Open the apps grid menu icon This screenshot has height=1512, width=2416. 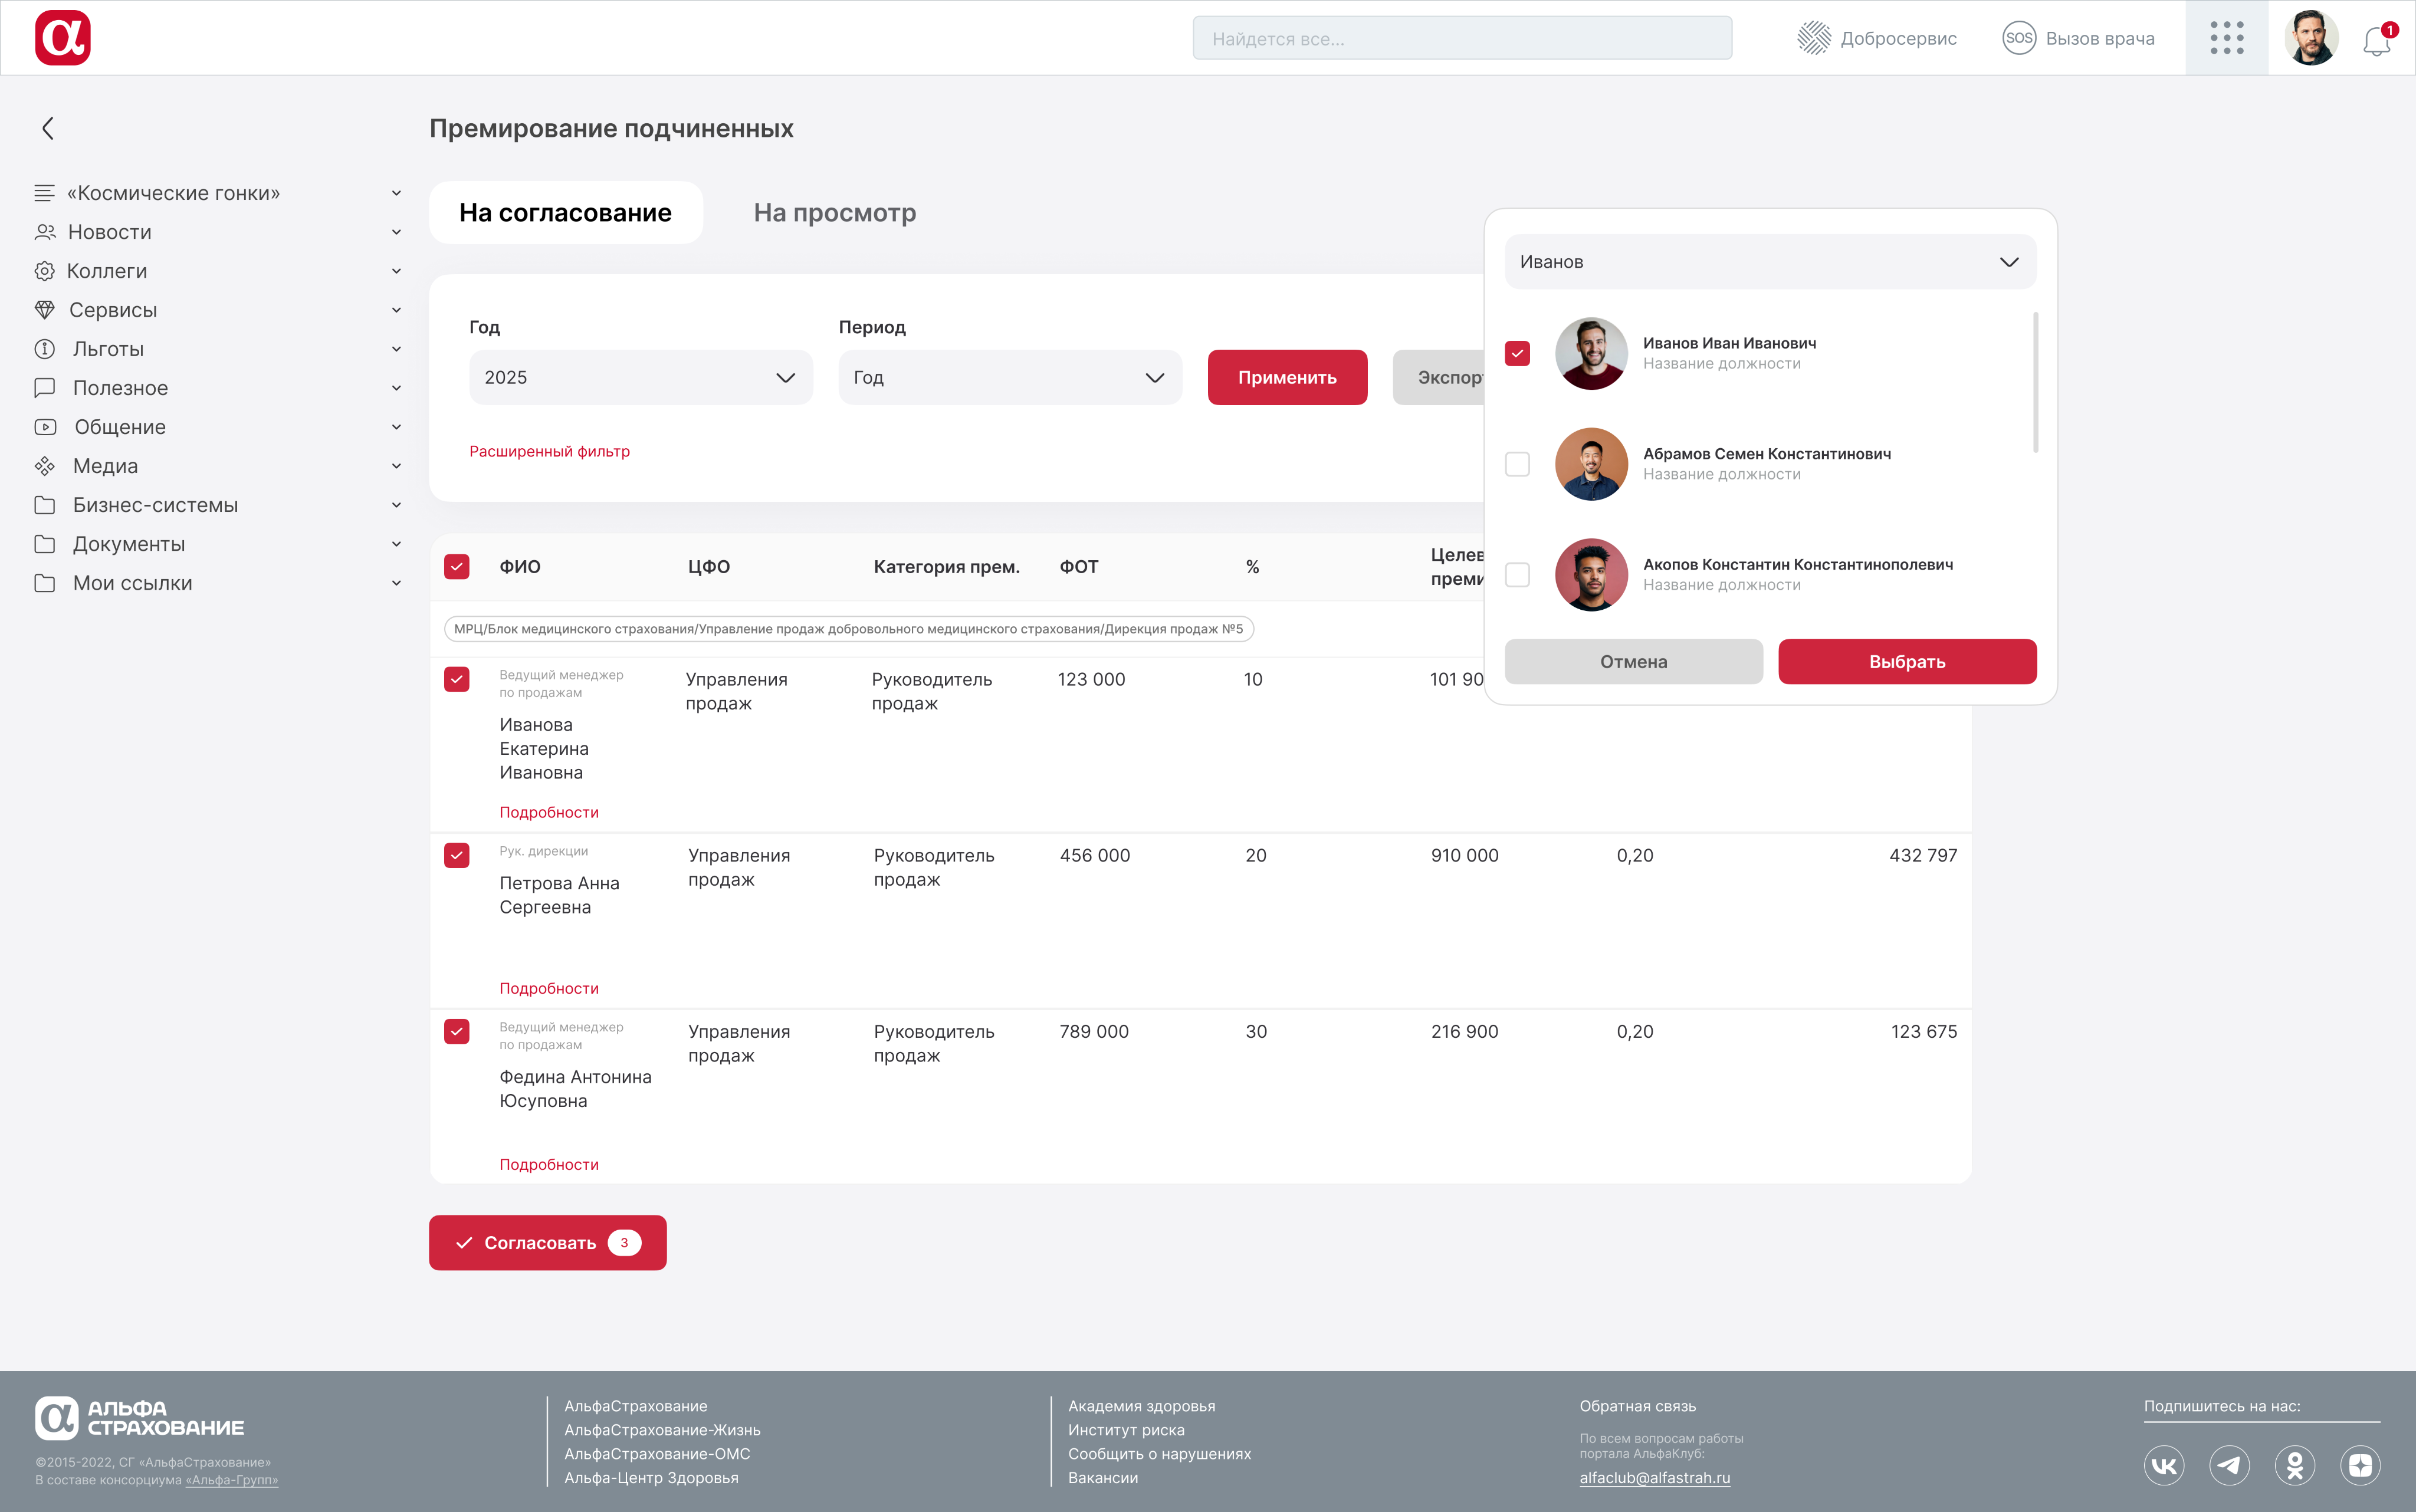coord(2226,38)
